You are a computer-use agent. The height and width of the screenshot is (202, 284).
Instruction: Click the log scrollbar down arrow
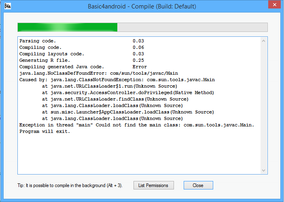[x=264, y=170]
